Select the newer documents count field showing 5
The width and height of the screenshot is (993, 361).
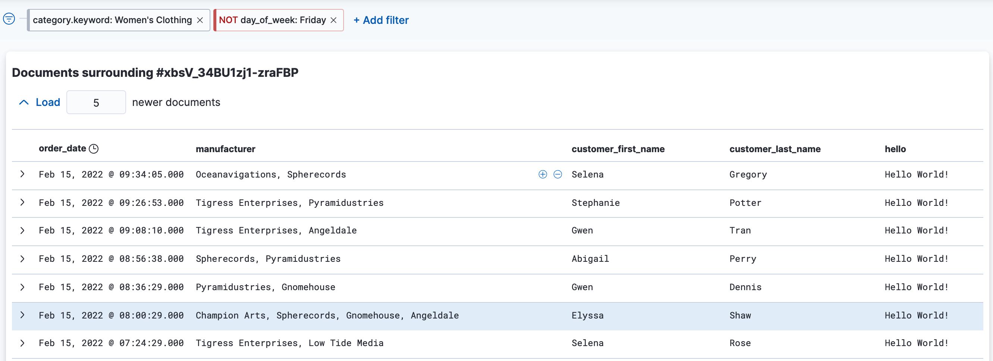(96, 102)
